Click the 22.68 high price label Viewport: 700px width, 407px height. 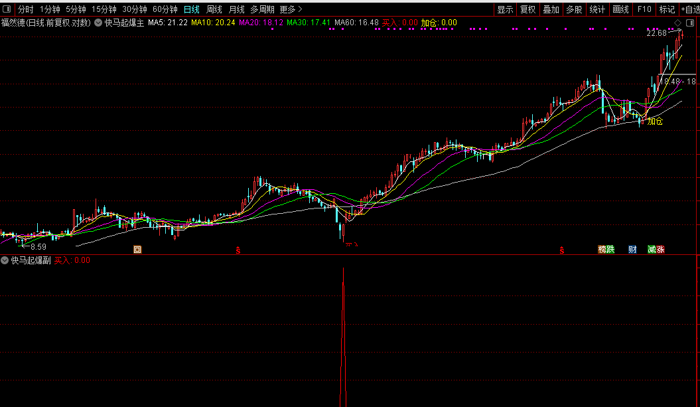(x=656, y=33)
